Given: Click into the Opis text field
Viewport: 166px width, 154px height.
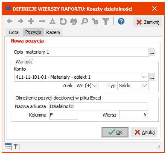Looking at the screenshot, I should [87, 52].
